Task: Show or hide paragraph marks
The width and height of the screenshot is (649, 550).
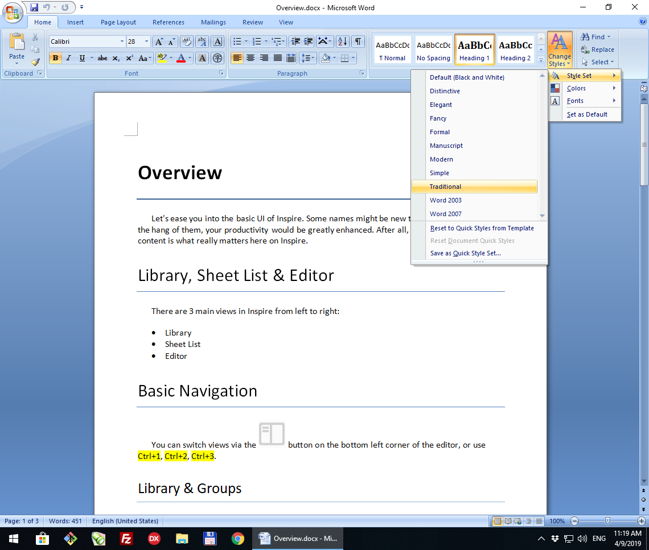Action: click(358, 42)
